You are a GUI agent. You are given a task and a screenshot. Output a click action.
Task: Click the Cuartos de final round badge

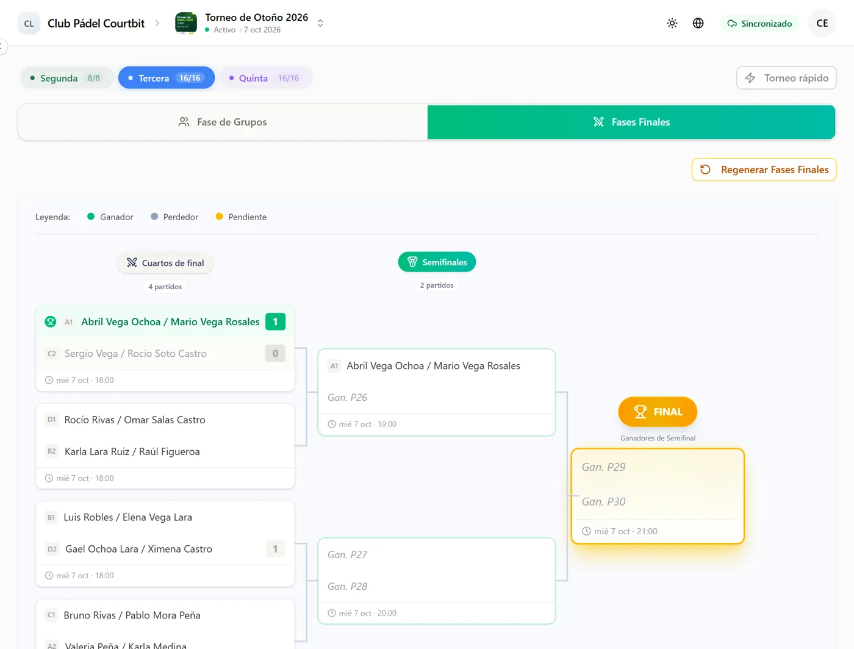click(165, 263)
